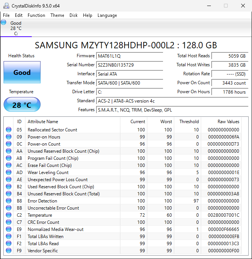The height and width of the screenshot is (259, 252).
Task: Click status orb for attribute B4 row
Action: (x=9, y=194)
